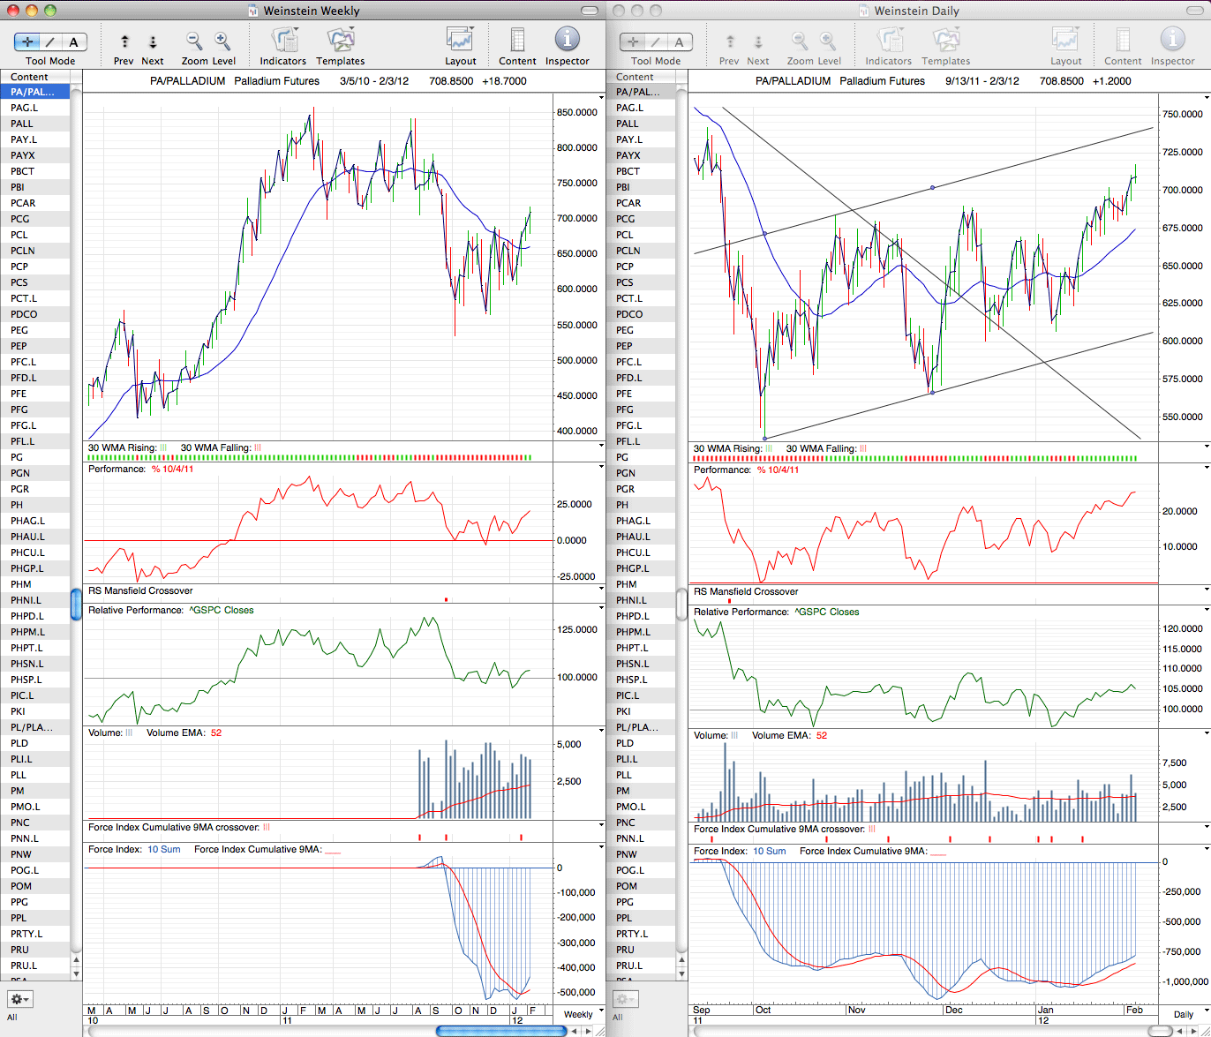This screenshot has width=1211, height=1037.
Task: Select PALL in the Weekly content list
Action: [35, 124]
